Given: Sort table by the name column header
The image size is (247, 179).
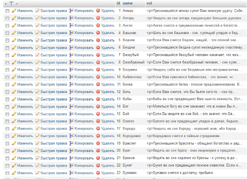Looking at the screenshot, I should (x=128, y=3).
